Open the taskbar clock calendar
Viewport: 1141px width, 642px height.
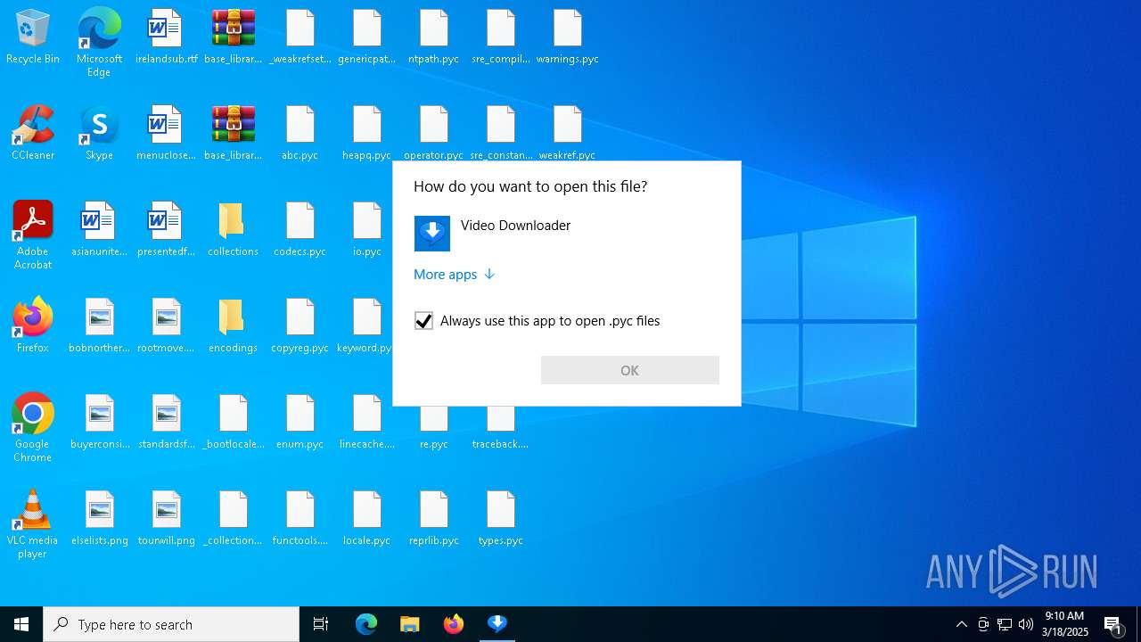pyautogui.click(x=1065, y=624)
